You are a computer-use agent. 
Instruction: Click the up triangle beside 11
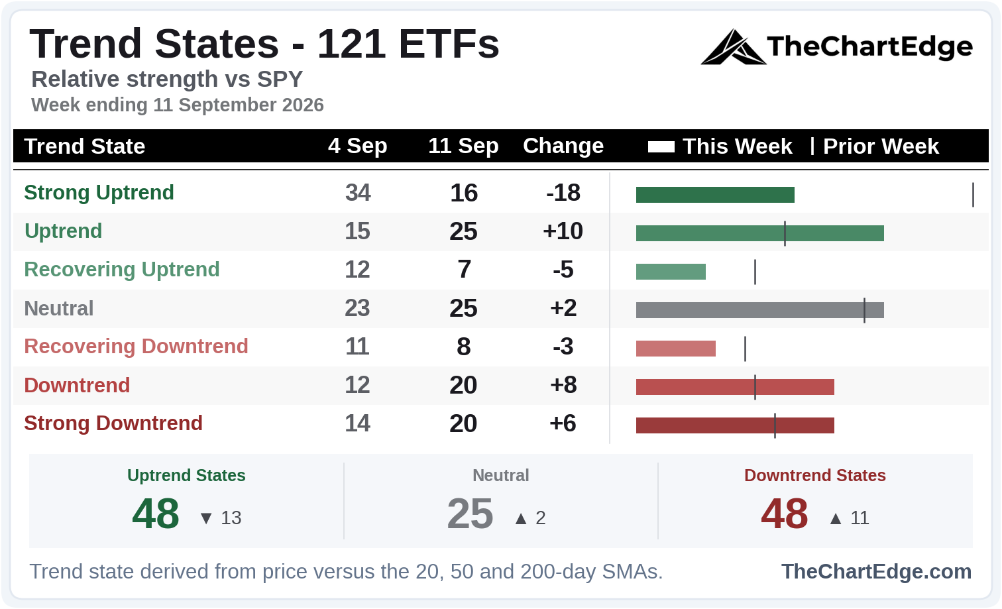pyautogui.click(x=836, y=518)
